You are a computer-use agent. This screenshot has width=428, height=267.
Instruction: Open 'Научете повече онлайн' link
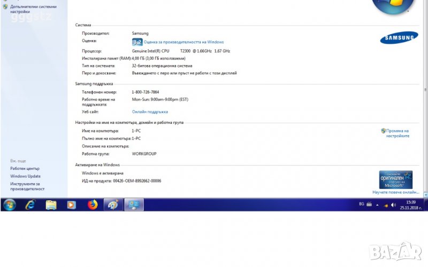[x=395, y=192]
